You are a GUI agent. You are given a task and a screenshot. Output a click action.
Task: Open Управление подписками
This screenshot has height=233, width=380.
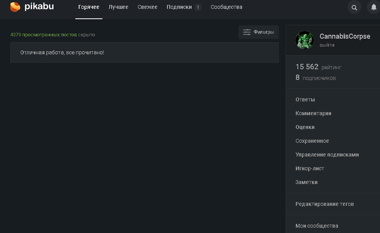tap(327, 155)
